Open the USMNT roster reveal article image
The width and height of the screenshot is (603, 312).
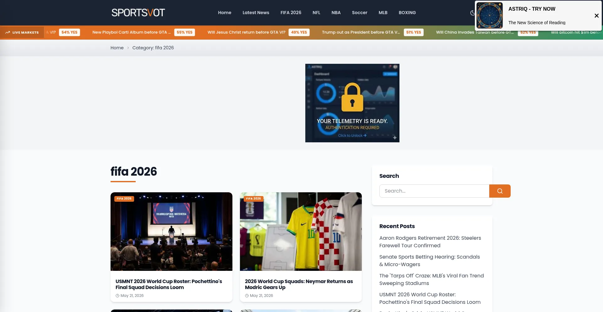point(171,232)
